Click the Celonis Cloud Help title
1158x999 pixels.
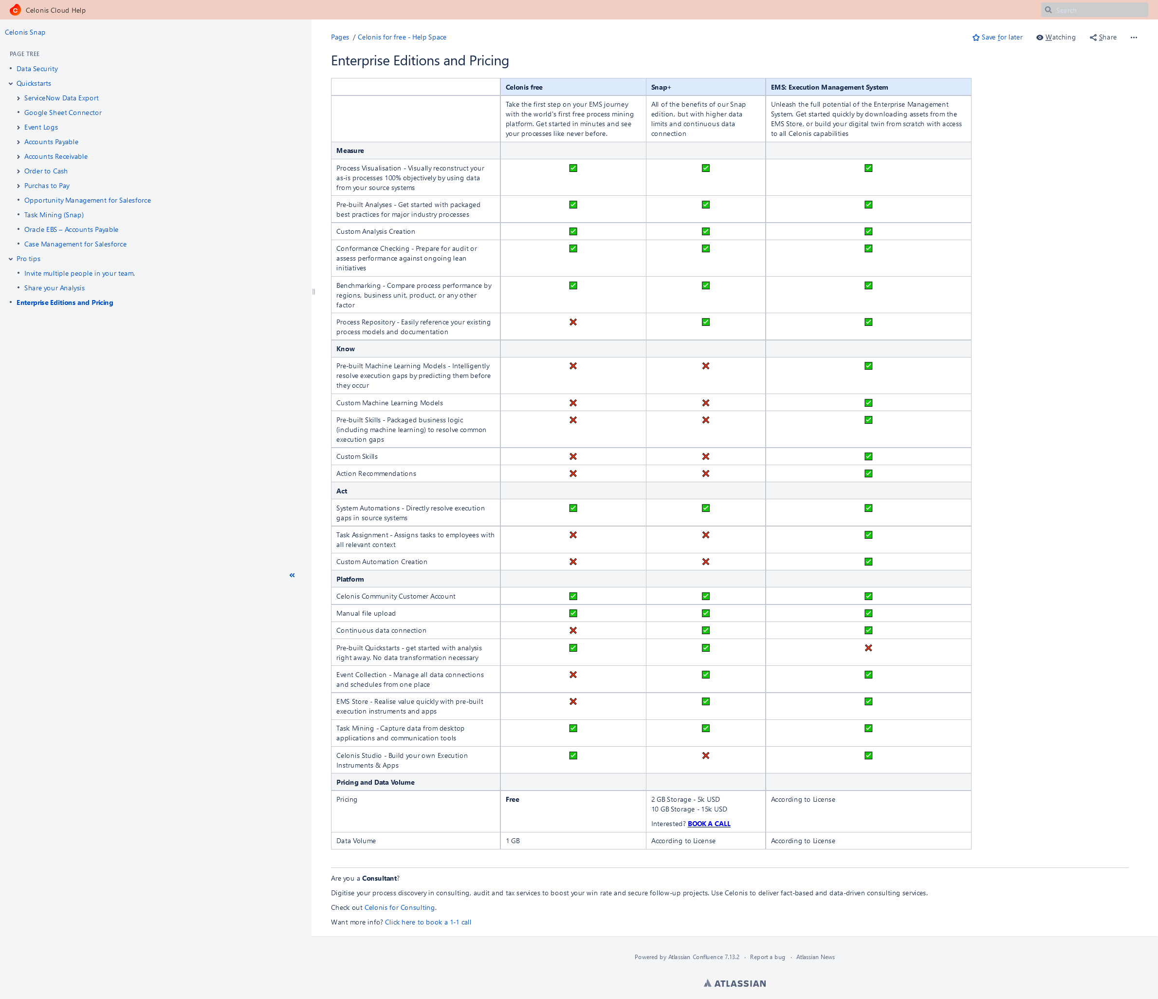(55, 10)
